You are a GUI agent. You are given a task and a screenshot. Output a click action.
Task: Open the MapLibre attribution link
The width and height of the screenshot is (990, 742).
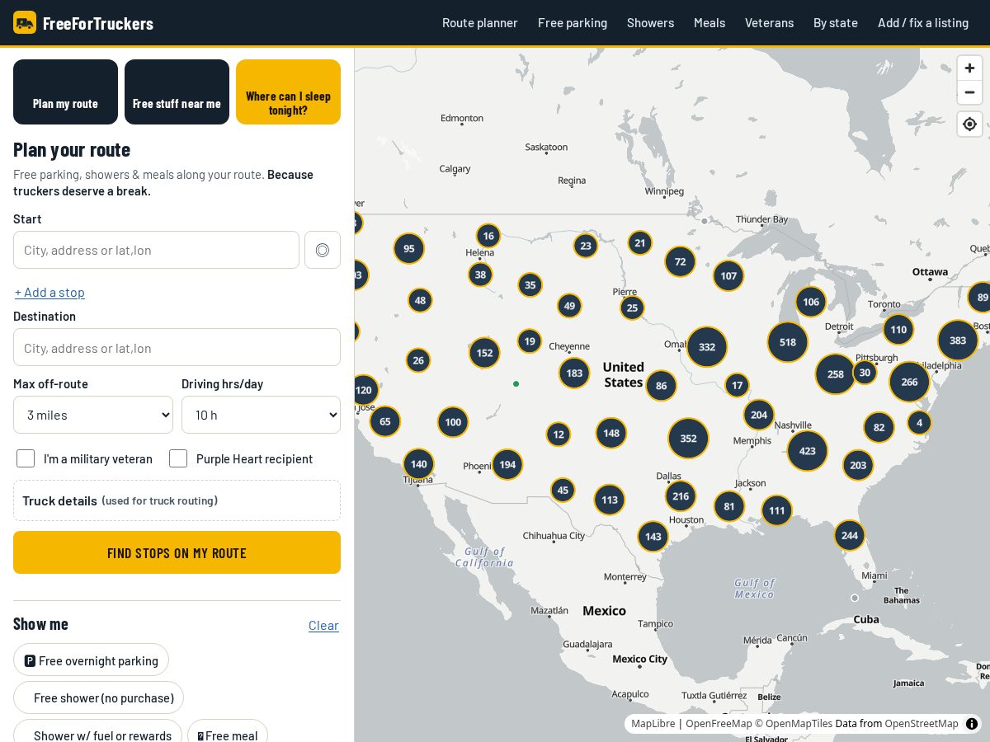653,724
